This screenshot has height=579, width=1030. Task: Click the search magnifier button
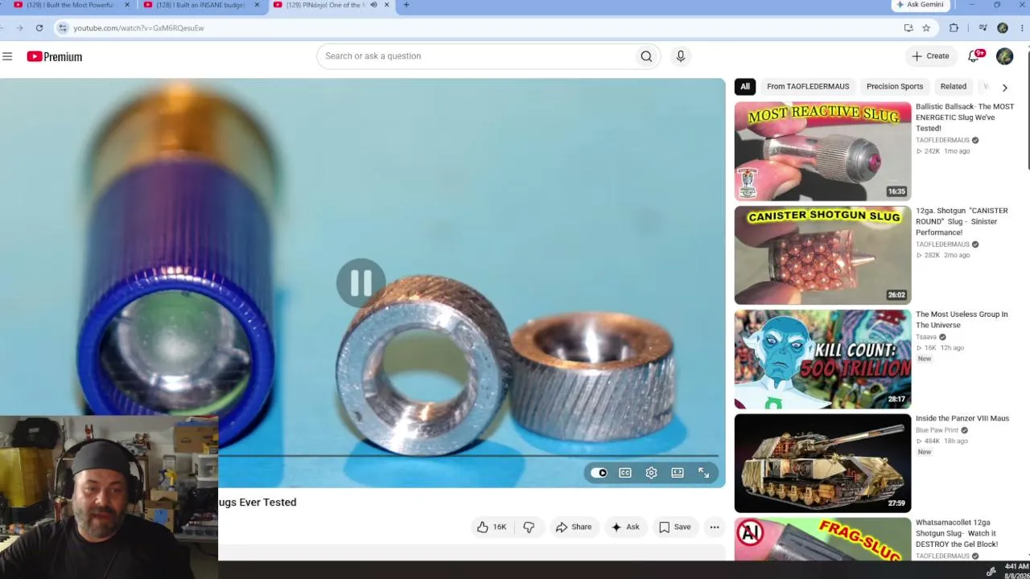click(646, 56)
